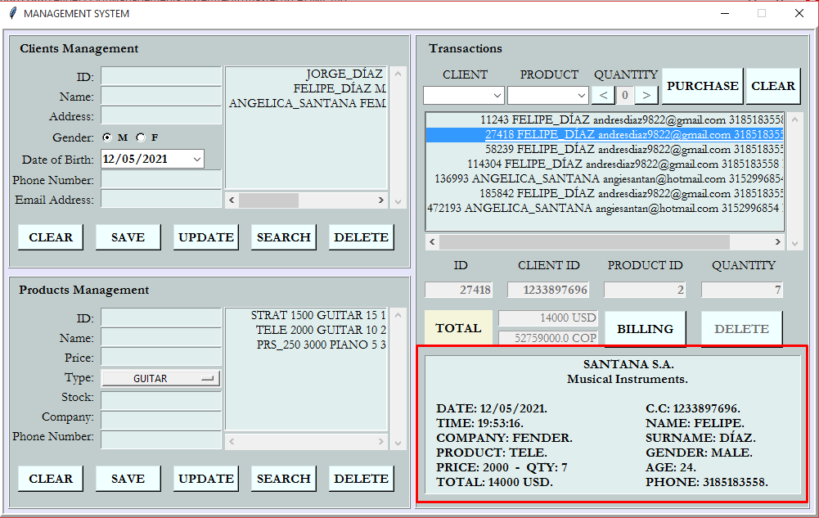Click the BILLING button
Image resolution: width=819 pixels, height=518 pixels.
pyautogui.click(x=645, y=328)
